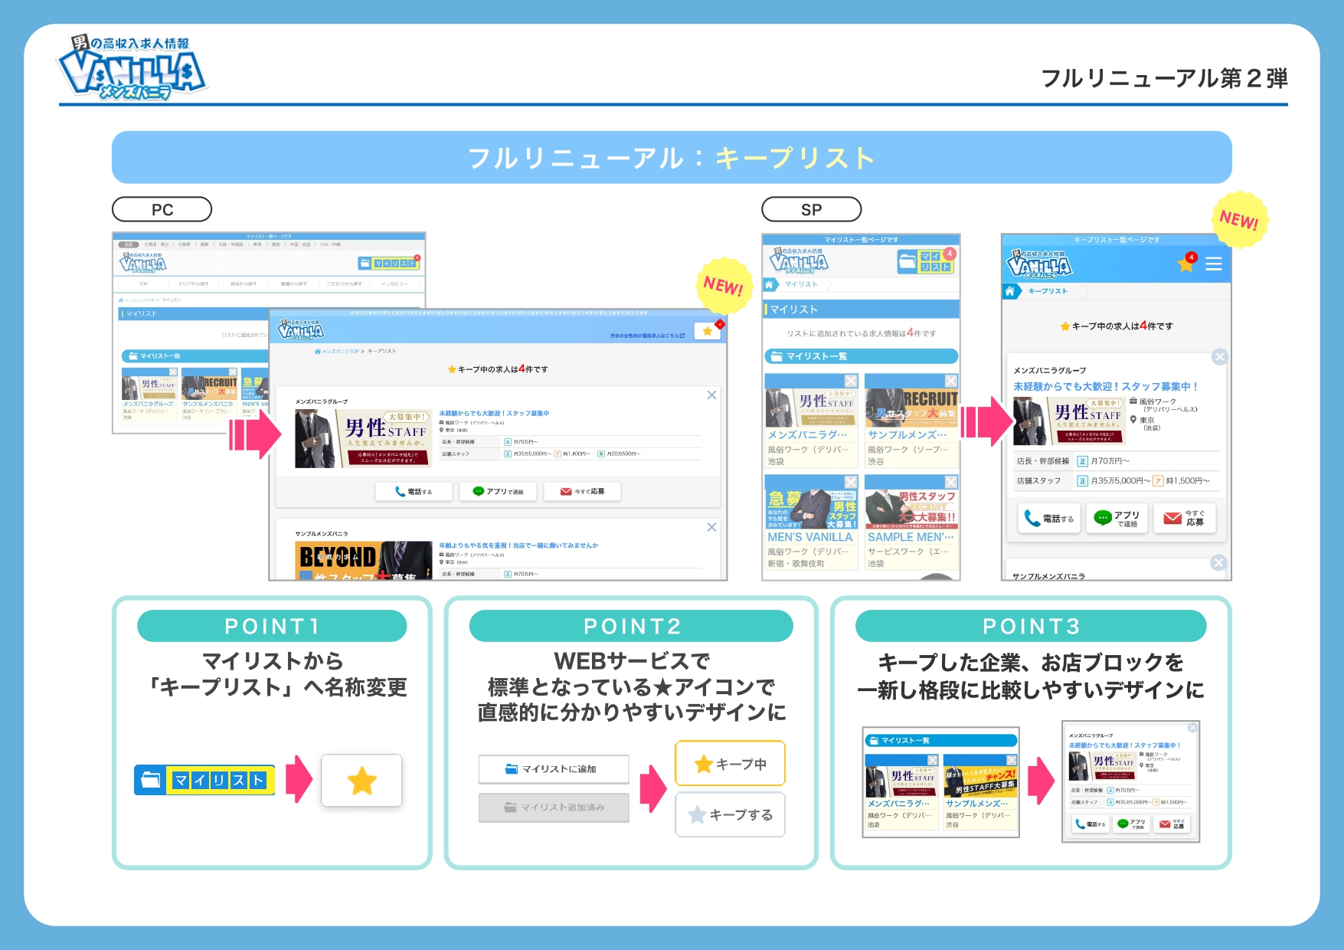Image resolution: width=1344 pixels, height=950 pixels.
Task: Remove RECRUIT card in old SP マイリスト
Action: point(950,381)
